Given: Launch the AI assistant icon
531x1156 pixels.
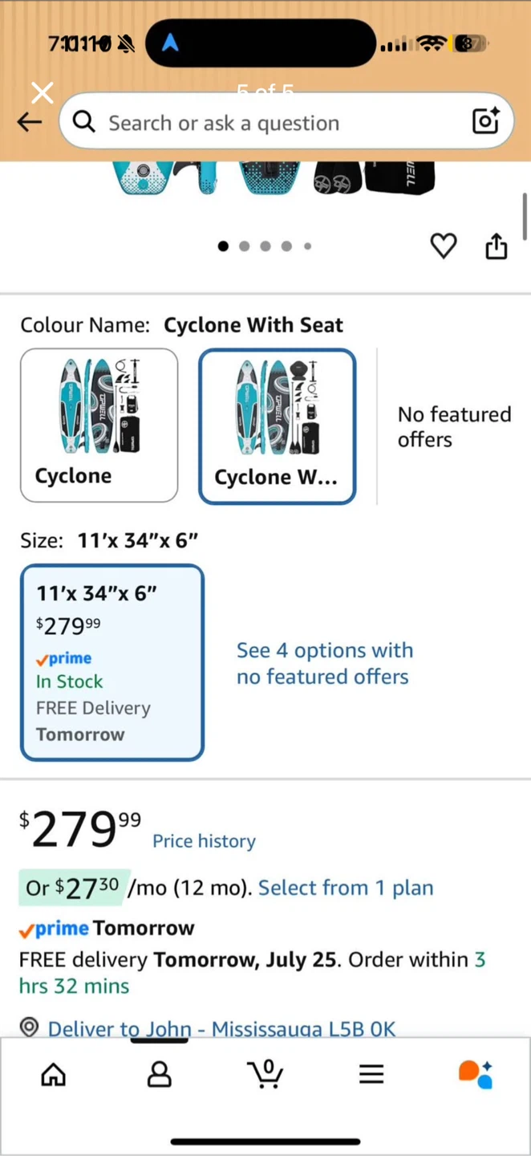Looking at the screenshot, I should pyautogui.click(x=476, y=1074).
